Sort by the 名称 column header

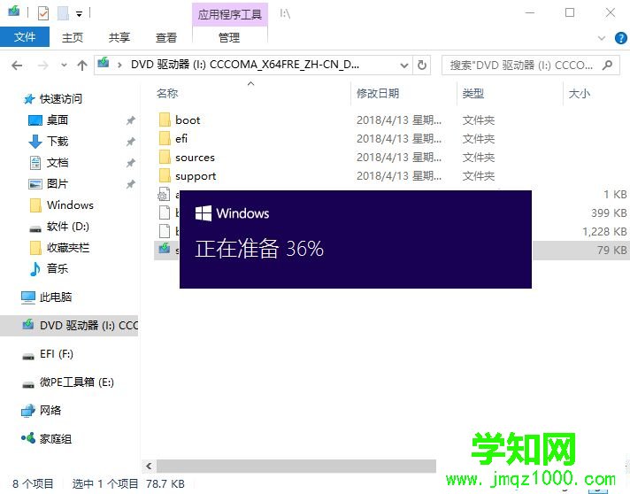167,93
